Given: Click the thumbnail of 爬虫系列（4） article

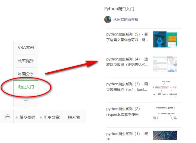Looking at the screenshot, I should [165, 64].
